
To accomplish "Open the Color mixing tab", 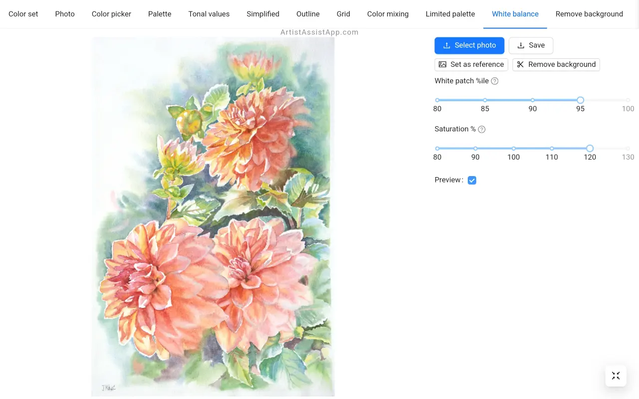I will click(388, 14).
